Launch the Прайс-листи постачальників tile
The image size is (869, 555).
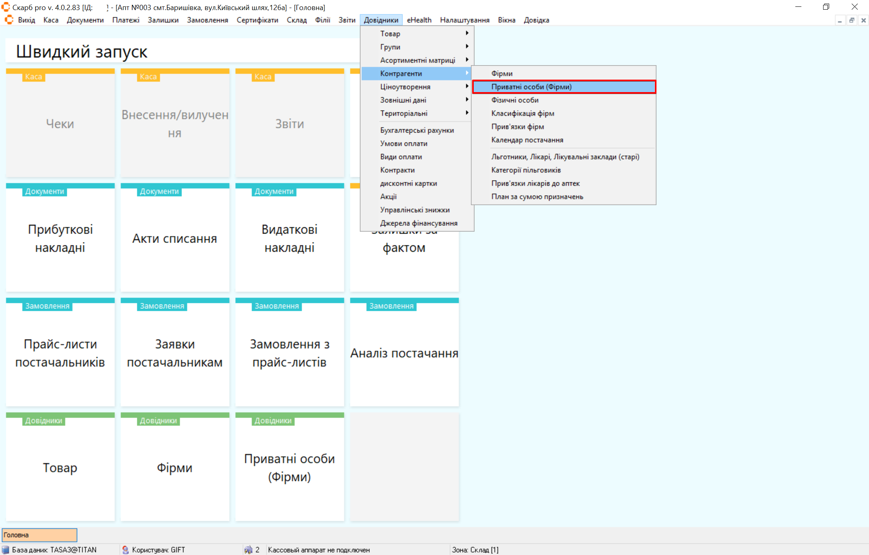(x=60, y=353)
